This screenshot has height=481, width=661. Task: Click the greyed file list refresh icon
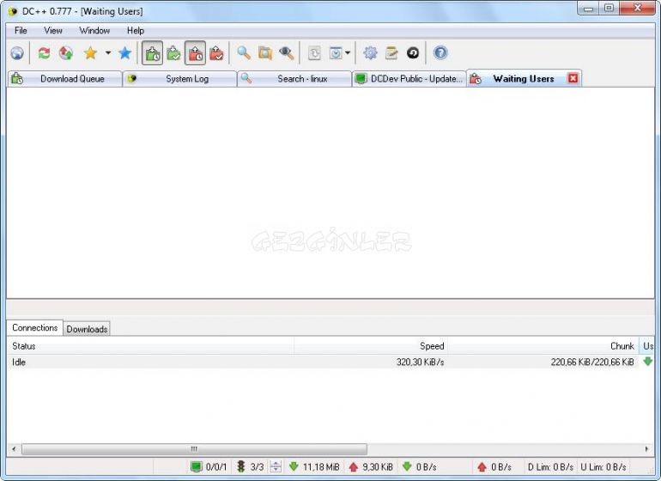tap(314, 53)
